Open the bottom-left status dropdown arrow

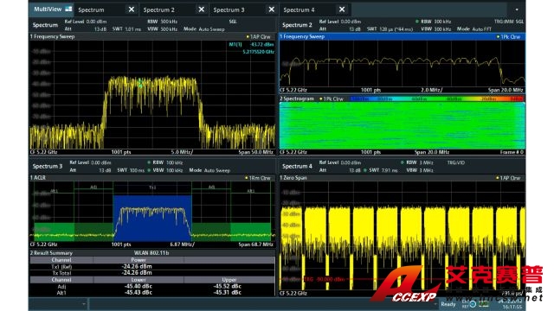(x=84, y=303)
